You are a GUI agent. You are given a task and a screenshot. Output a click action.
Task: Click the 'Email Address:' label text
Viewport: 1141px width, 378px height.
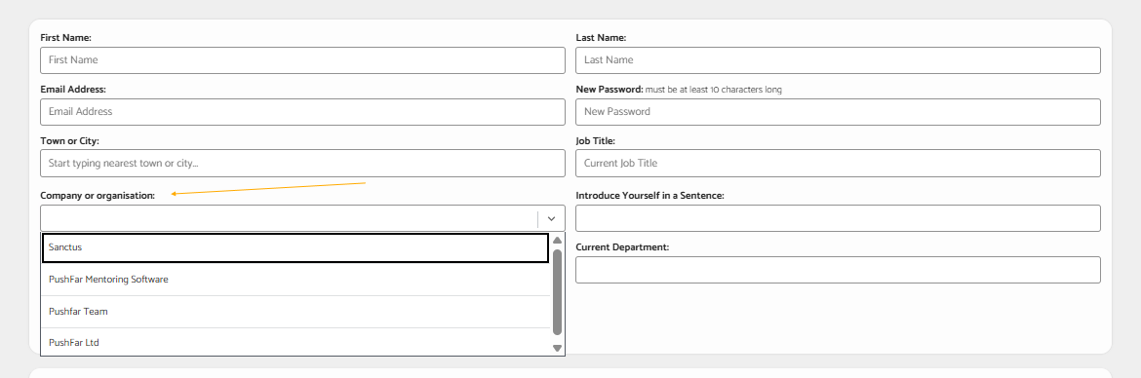73,90
